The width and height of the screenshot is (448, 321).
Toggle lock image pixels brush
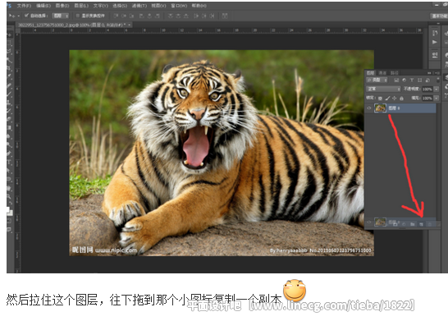tap(387, 98)
